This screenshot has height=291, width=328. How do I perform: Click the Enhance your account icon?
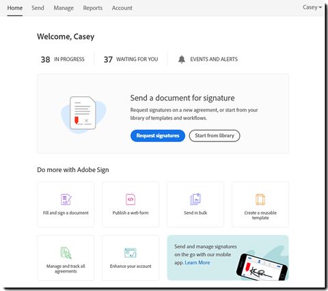(x=131, y=253)
